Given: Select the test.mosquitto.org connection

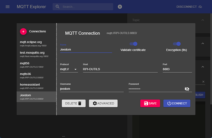Looking at the screenshot, I should 36,54.
